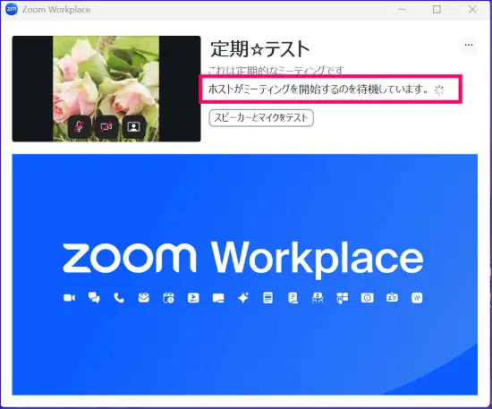Click the rose video preview thumbnail
The width and height of the screenshot is (492, 409).
point(106,89)
